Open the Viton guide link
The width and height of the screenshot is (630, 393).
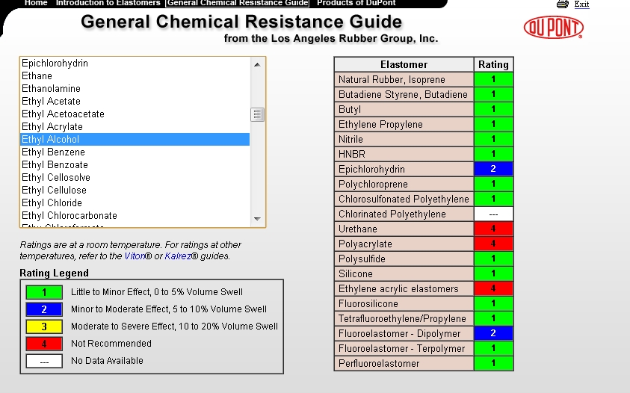[134, 256]
